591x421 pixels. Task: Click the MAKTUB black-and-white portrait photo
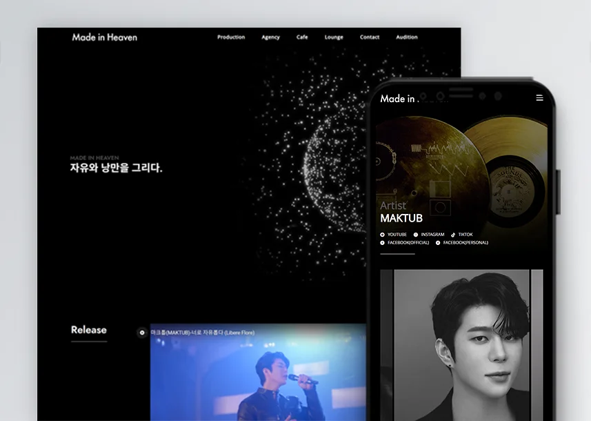click(462, 345)
